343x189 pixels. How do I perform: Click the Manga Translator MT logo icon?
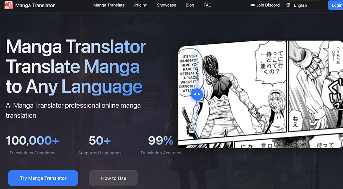8,5
